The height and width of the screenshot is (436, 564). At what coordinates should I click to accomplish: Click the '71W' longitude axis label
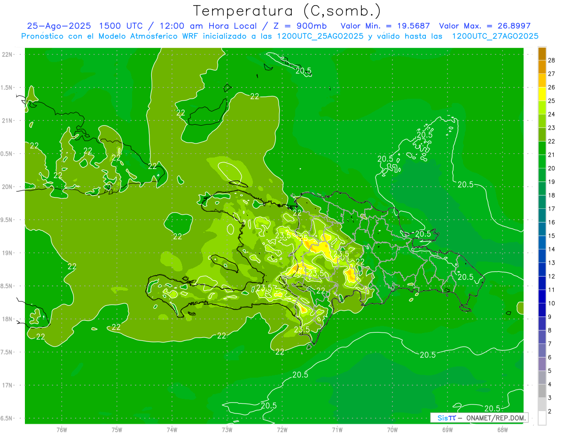(x=337, y=429)
